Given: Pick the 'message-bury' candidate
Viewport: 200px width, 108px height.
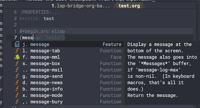Looking at the screenshot, I should click(68, 102).
